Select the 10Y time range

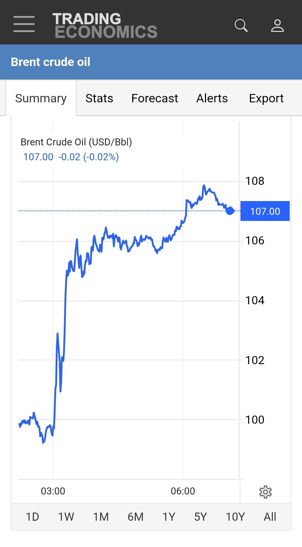click(235, 517)
